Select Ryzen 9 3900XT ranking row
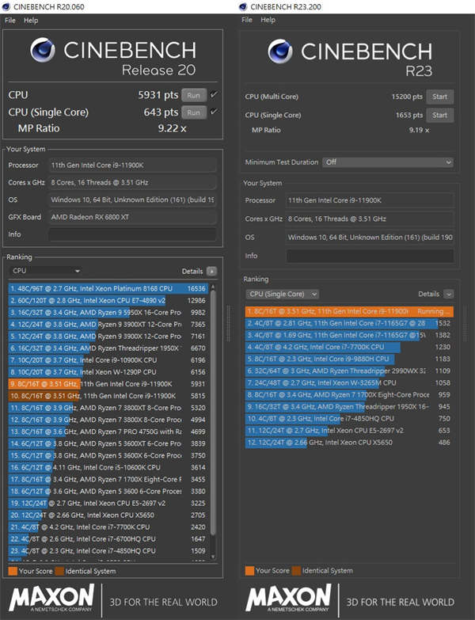The width and height of the screenshot is (475, 620). [108, 324]
